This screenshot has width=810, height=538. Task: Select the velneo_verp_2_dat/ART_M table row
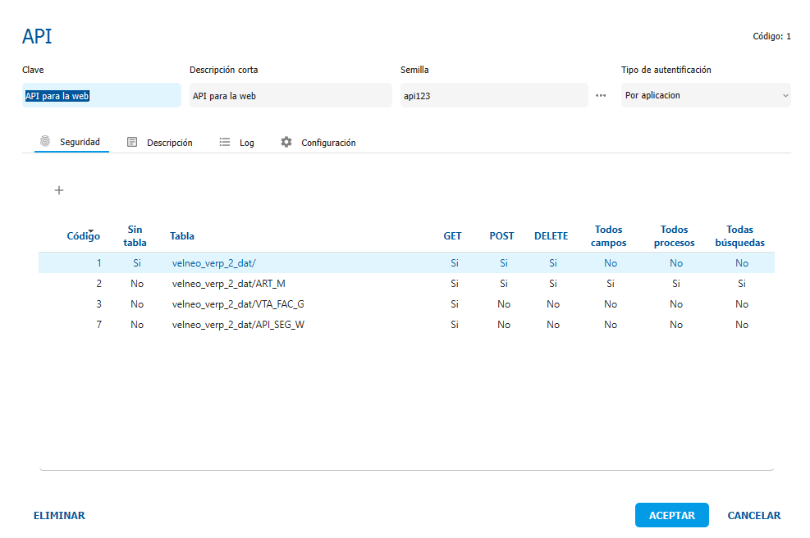[x=229, y=283]
